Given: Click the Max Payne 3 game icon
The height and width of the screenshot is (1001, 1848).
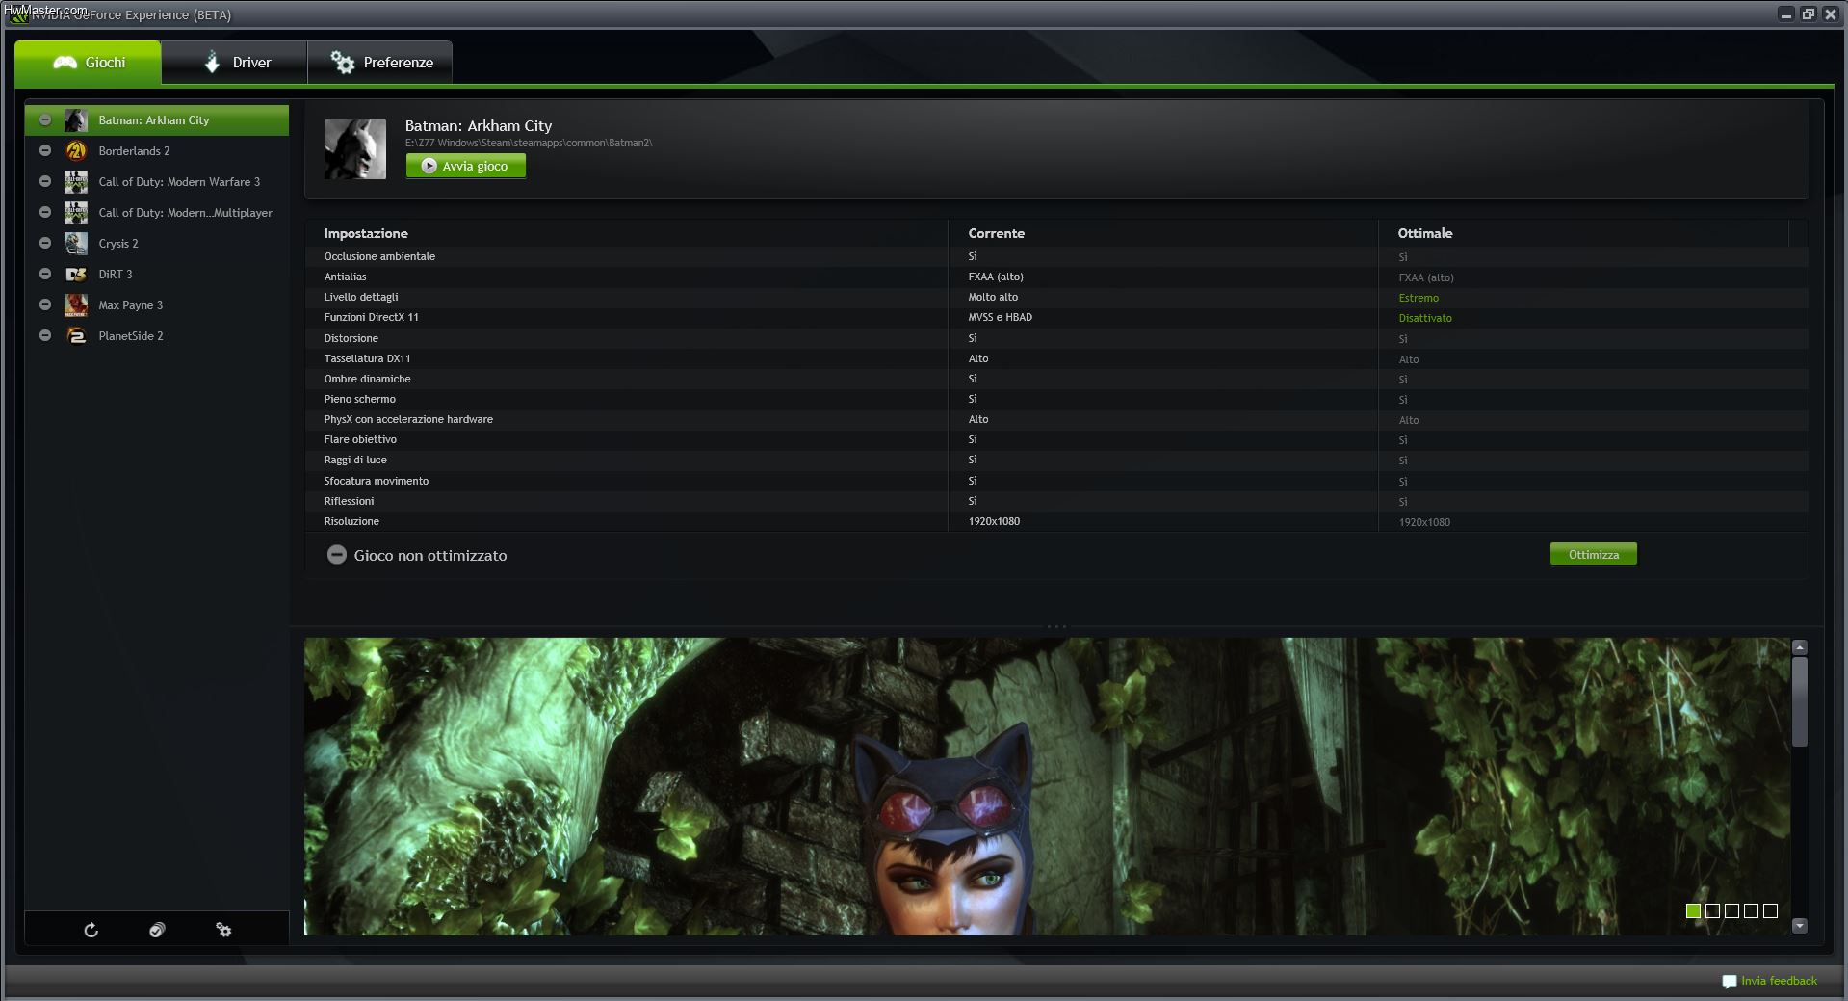Looking at the screenshot, I should tap(76, 305).
